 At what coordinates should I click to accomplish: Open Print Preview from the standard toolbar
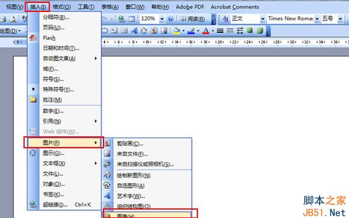13,19
